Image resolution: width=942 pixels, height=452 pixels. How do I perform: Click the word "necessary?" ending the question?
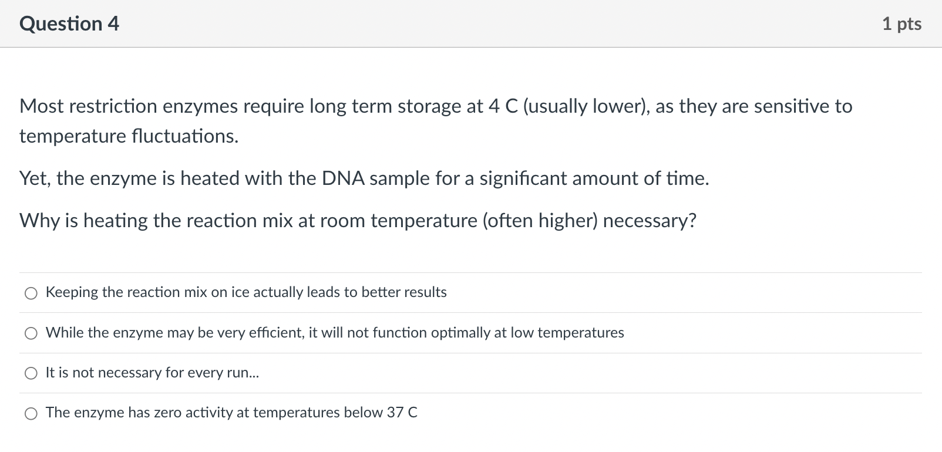pyautogui.click(x=650, y=221)
